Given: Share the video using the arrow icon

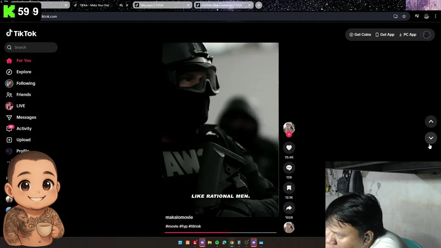Looking at the screenshot, I should click(x=289, y=208).
